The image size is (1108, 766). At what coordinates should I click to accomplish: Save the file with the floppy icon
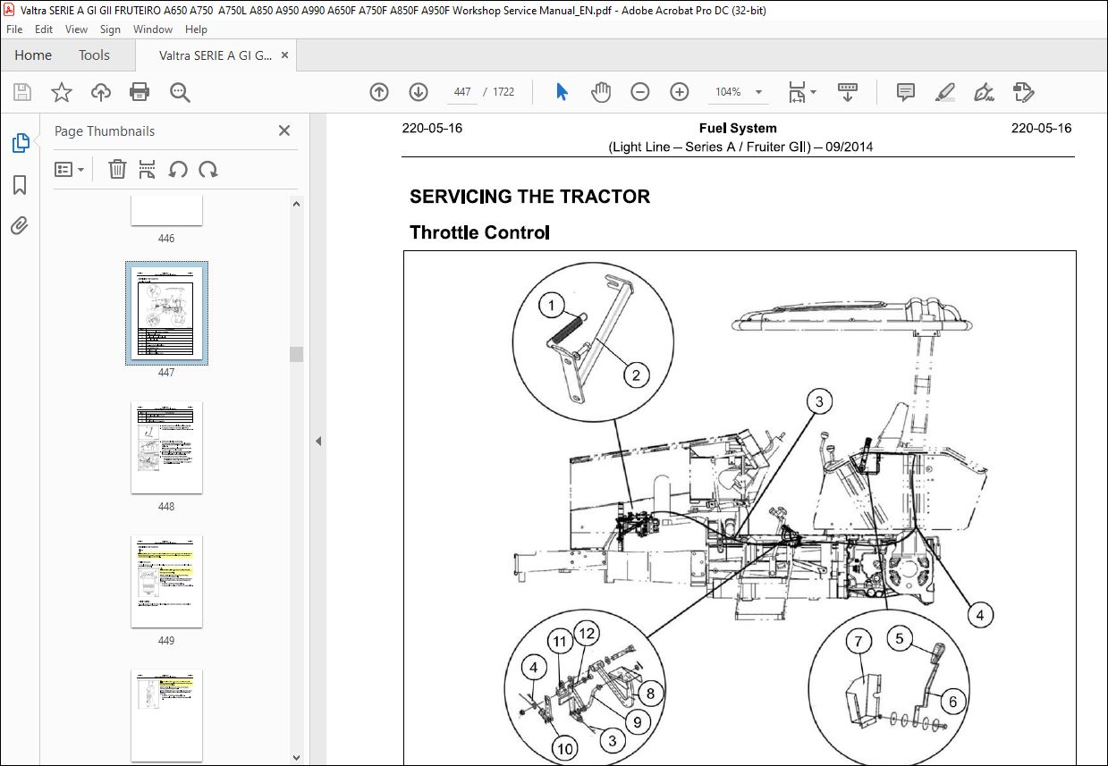pos(22,92)
